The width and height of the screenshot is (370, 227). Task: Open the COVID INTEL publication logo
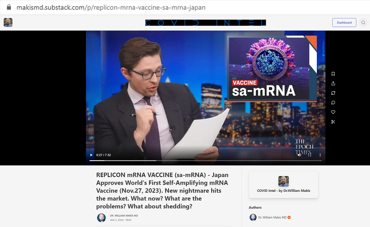point(206,23)
